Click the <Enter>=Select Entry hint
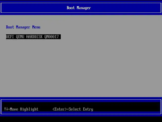The width and height of the screenshot is (162, 122). click(73, 109)
